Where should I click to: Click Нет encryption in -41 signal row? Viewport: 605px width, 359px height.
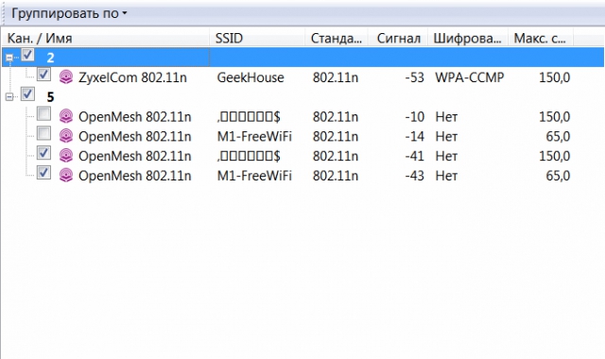coord(446,156)
